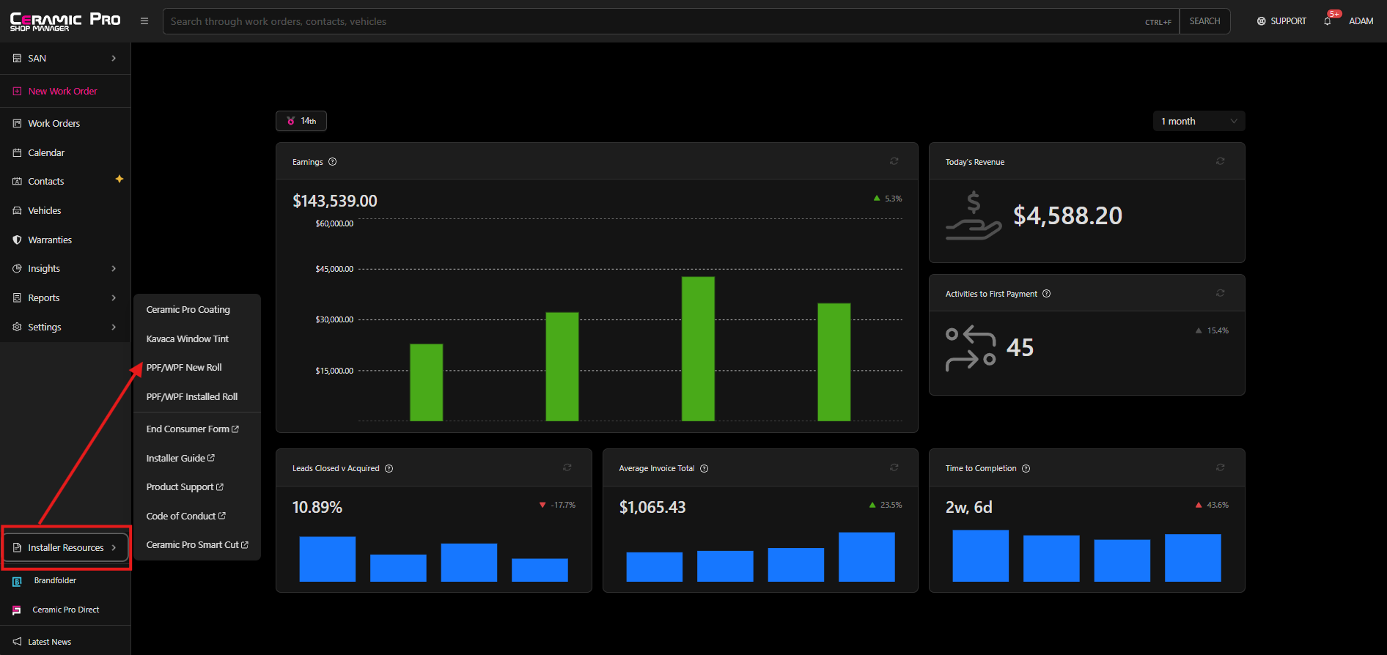Expand the Insights submenu
This screenshot has height=655, width=1387.
[65, 269]
